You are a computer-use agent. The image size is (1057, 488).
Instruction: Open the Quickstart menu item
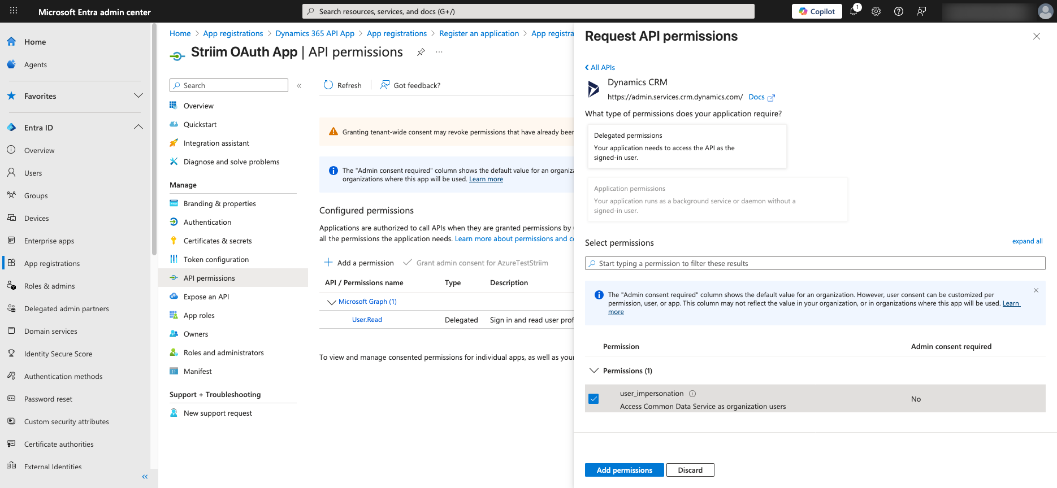pos(200,125)
